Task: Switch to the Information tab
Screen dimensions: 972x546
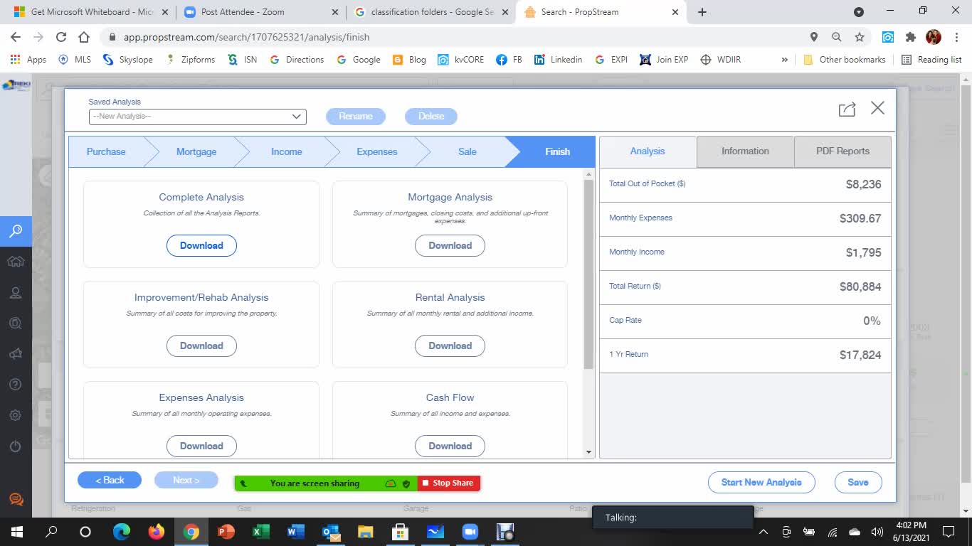Action: (745, 151)
